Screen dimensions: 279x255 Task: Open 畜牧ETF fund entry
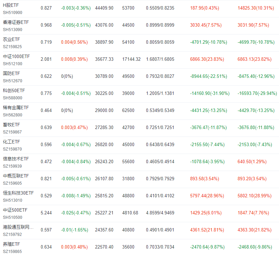tap(11, 125)
